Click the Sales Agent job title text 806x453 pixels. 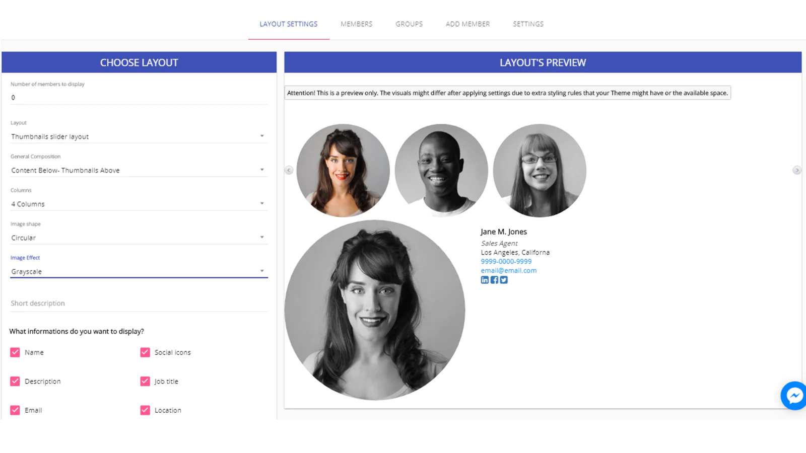pyautogui.click(x=499, y=243)
